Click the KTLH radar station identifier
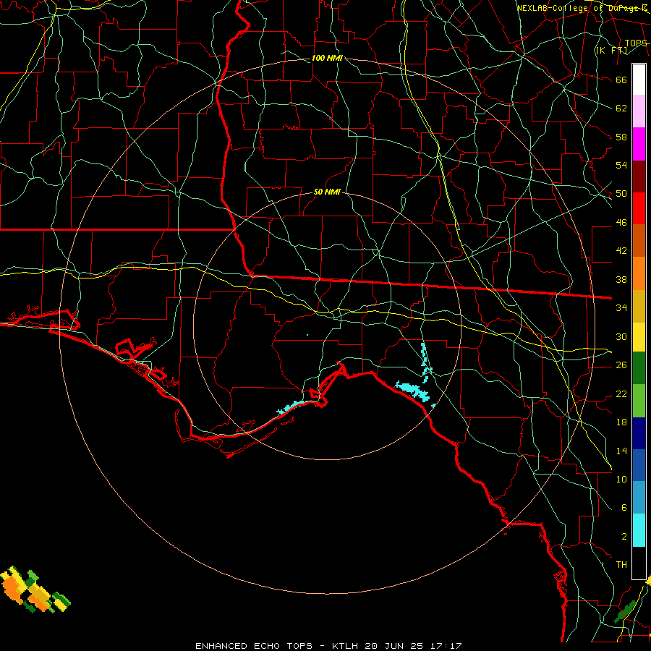651x651 pixels. click(x=345, y=646)
